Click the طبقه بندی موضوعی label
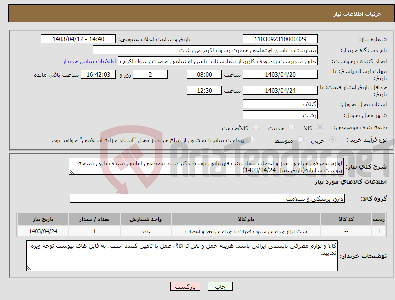The image size is (395, 300). (360, 128)
